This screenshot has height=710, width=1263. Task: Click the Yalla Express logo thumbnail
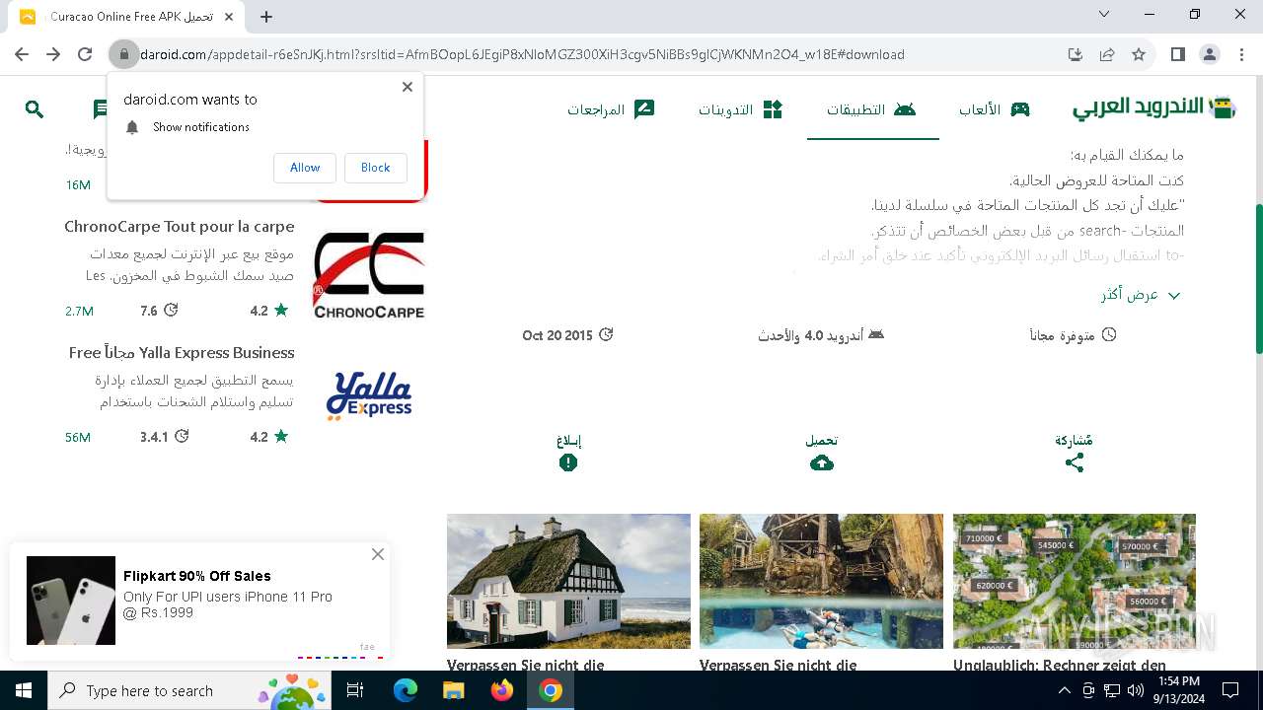click(369, 396)
